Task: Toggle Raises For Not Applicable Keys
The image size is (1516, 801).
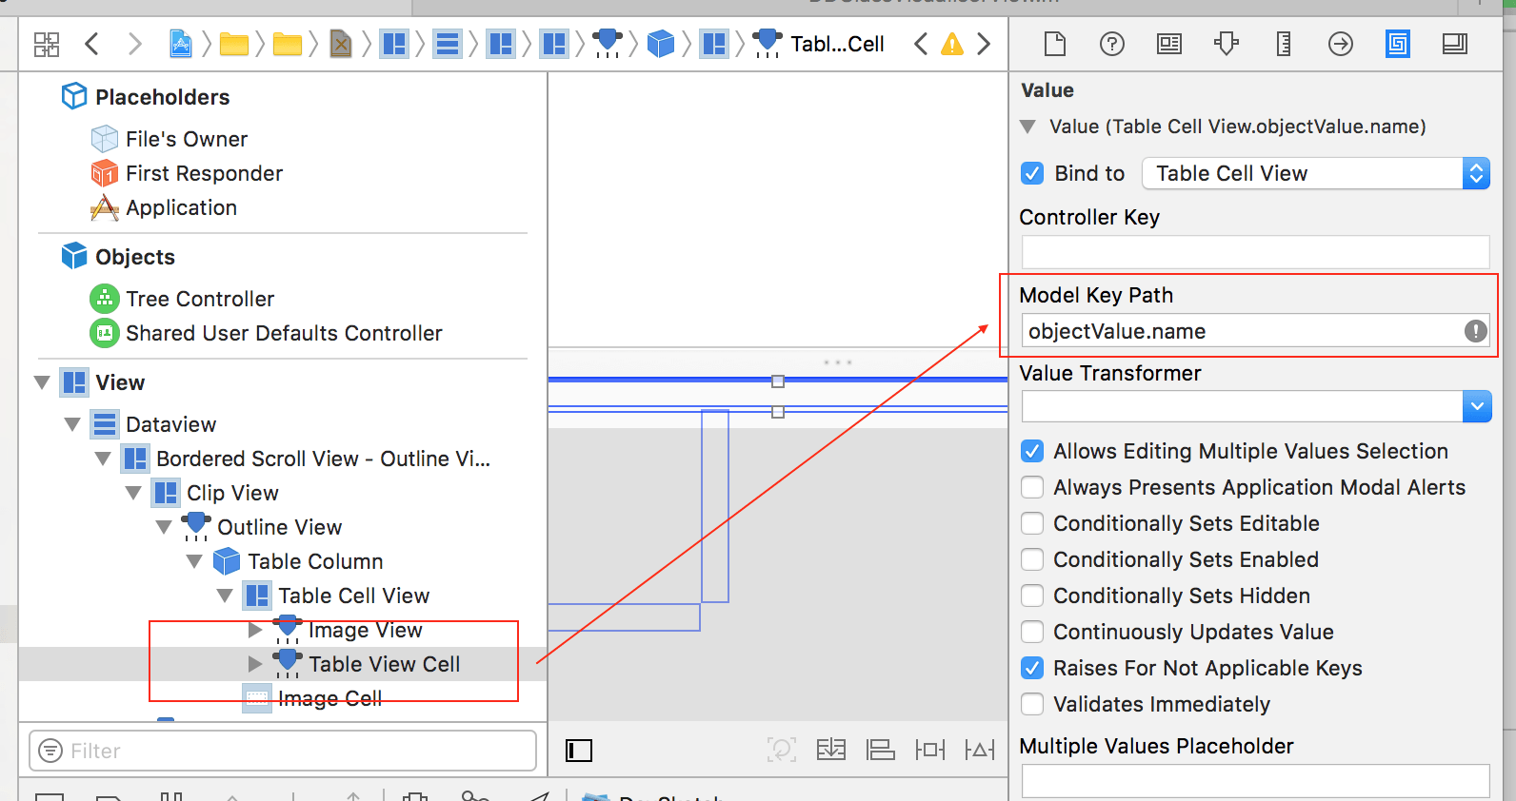Action: 1032,668
